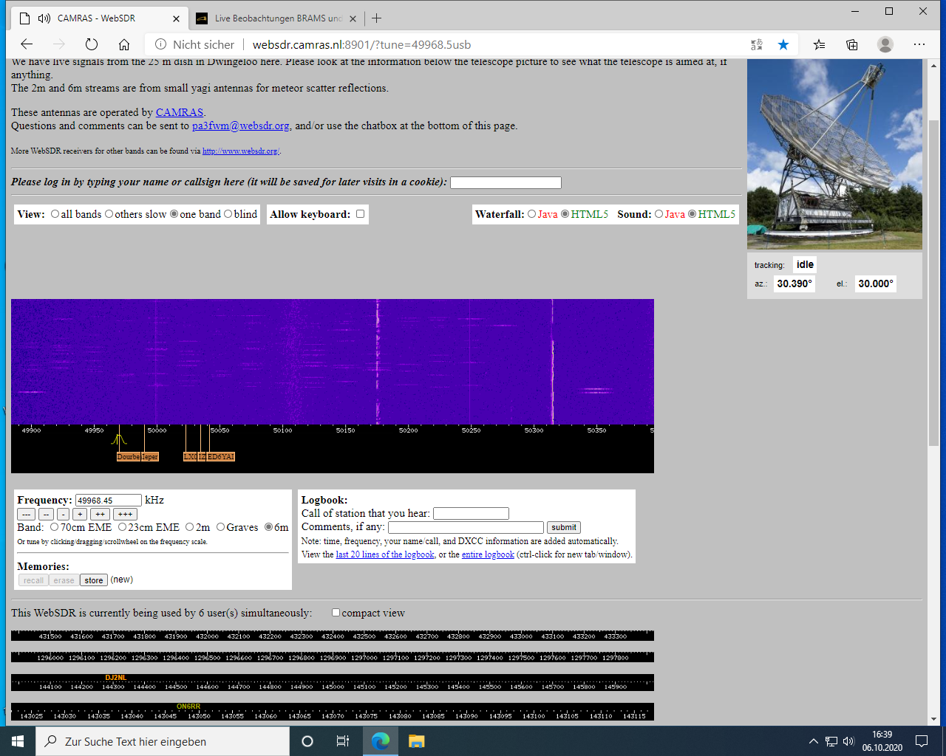The height and width of the screenshot is (756, 946).
Task: Close the Live Beobachtungen BRAMS tab
Action: coord(353,18)
